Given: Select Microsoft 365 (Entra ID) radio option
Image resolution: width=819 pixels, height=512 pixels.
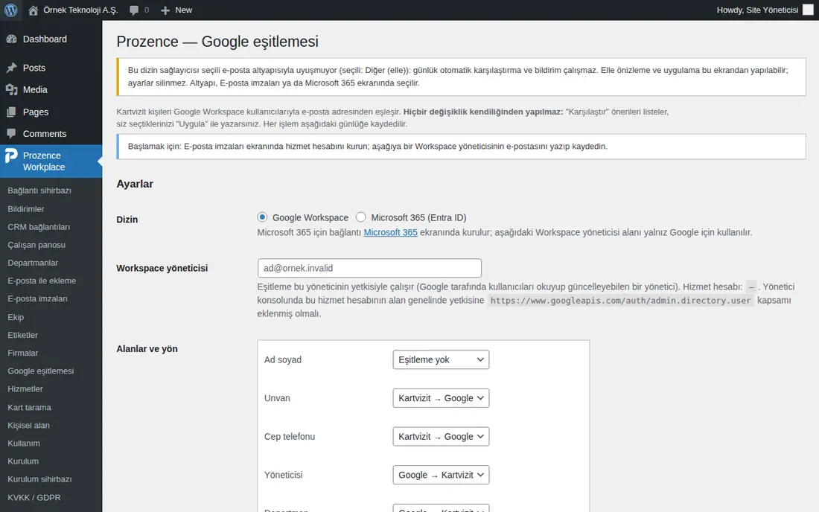Looking at the screenshot, I should point(361,217).
